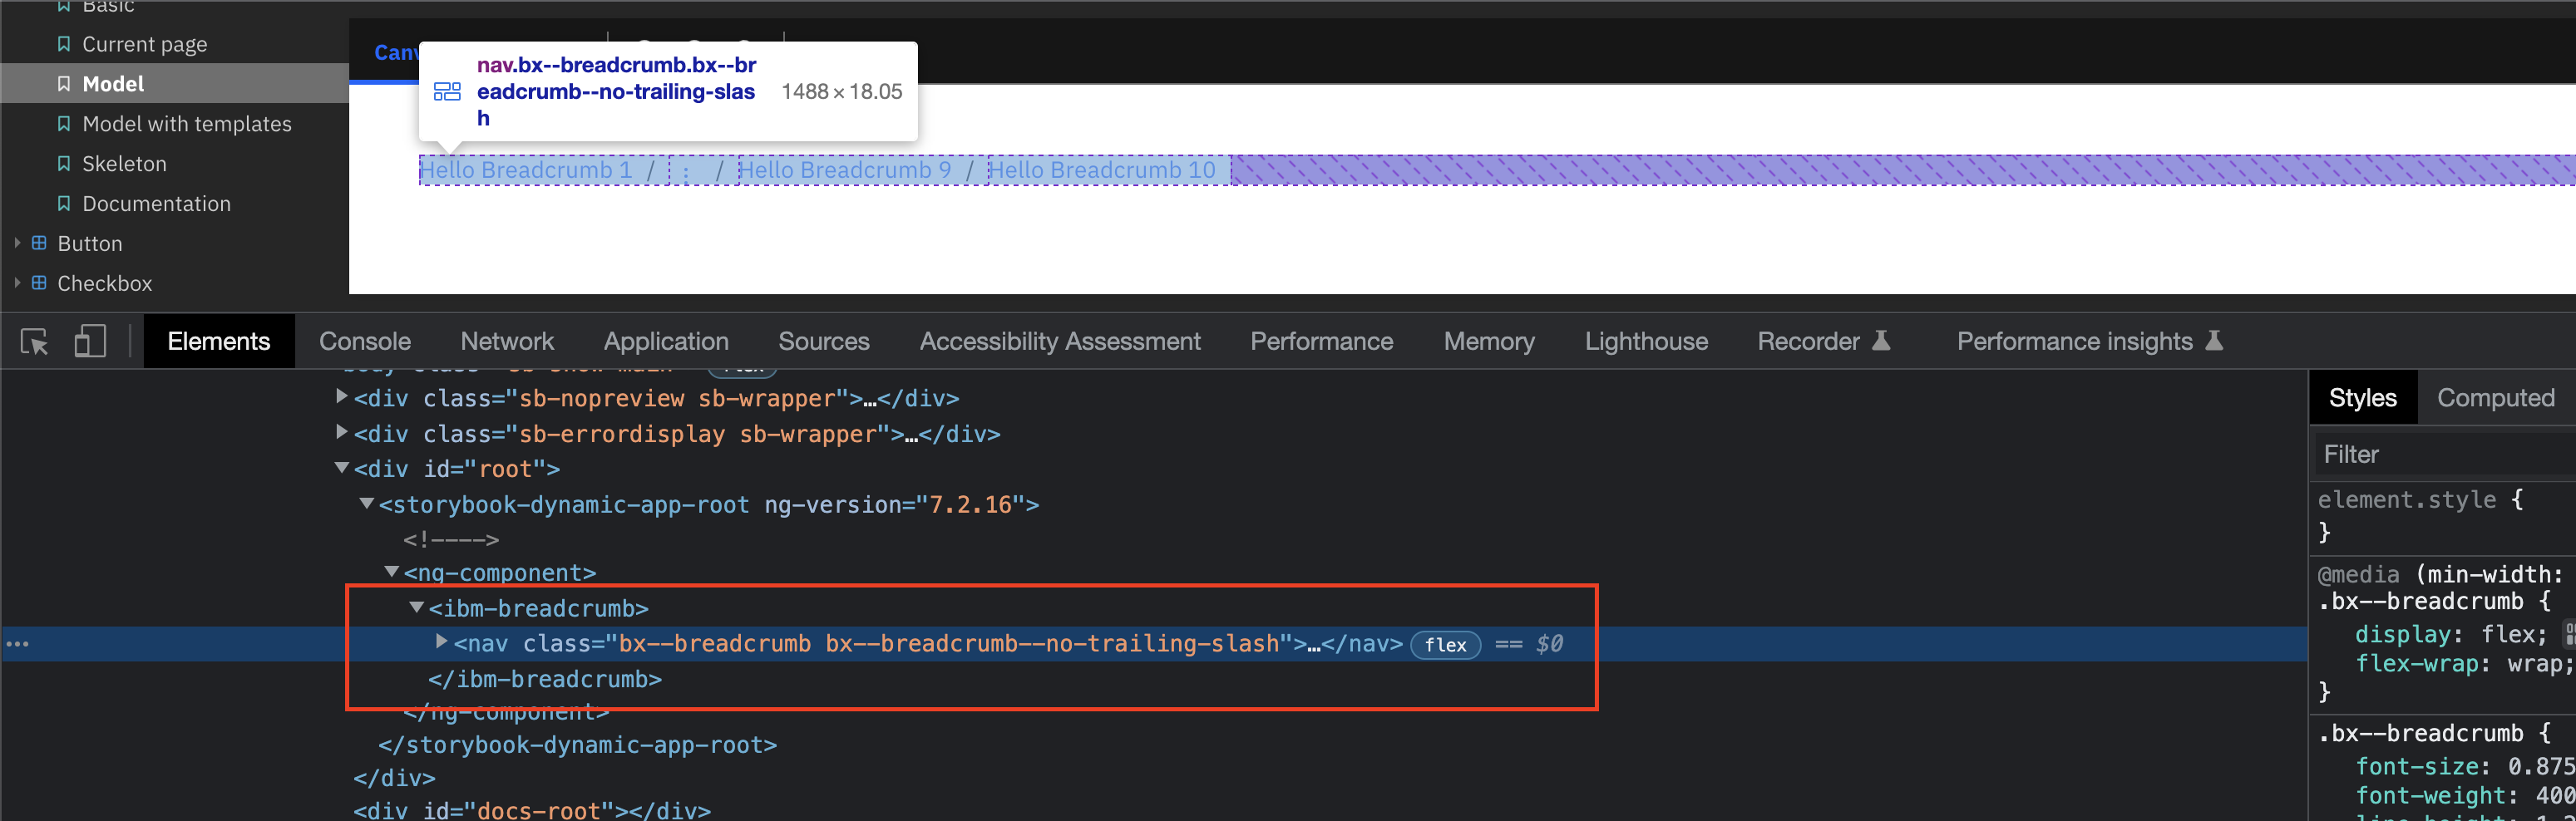Follow the Hello Breadcrumb 9 link

pyautogui.click(x=845, y=171)
